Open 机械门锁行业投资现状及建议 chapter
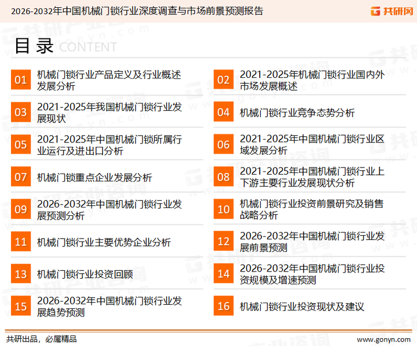 click(x=302, y=307)
